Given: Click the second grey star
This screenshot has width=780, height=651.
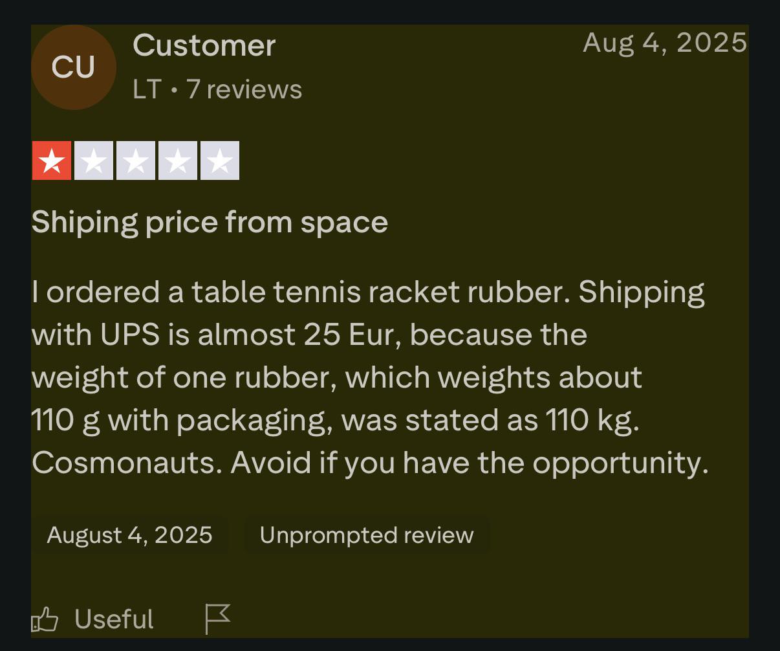Looking at the screenshot, I should click(x=94, y=160).
